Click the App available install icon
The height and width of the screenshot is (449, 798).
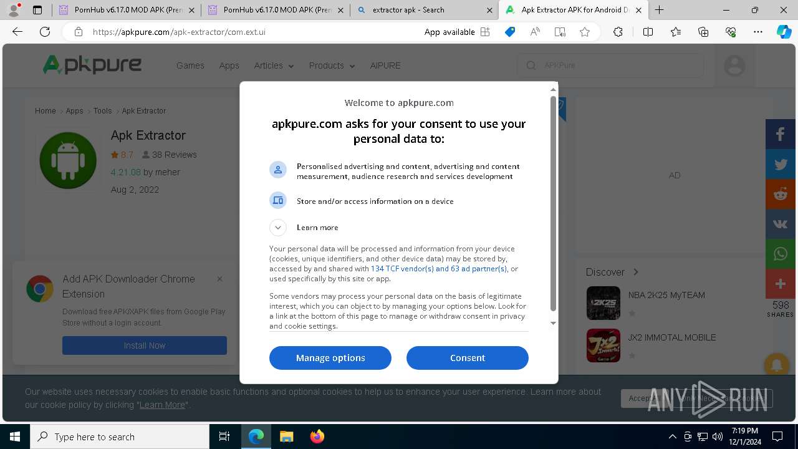[485, 32]
